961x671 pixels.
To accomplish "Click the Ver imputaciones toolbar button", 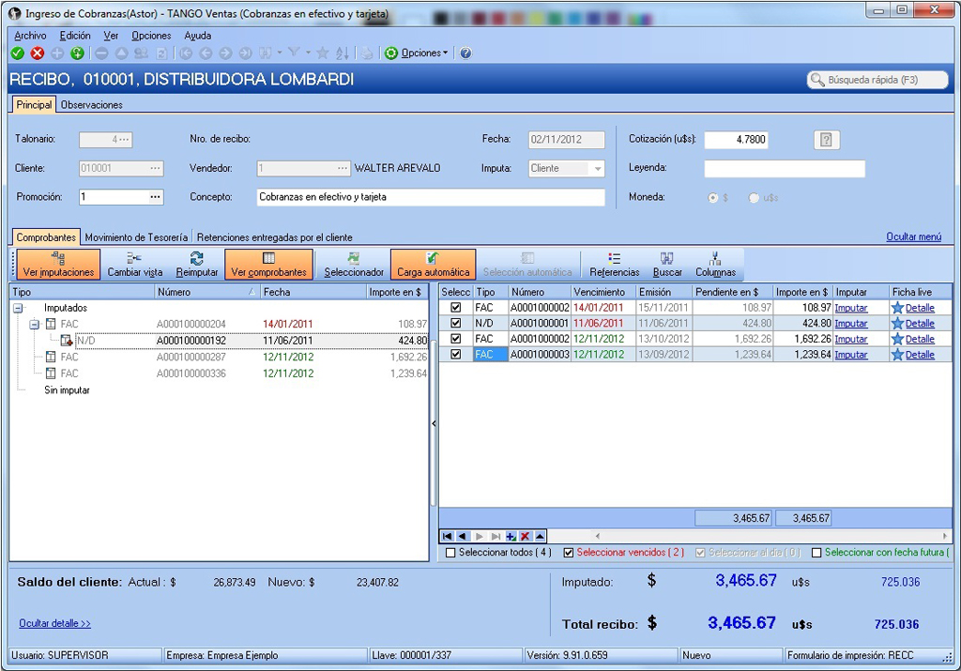I will point(58,264).
